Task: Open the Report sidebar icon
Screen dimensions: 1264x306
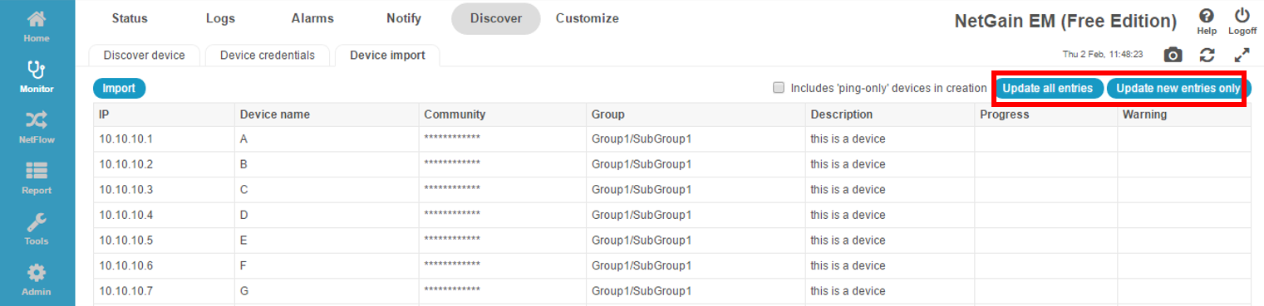Action: tap(37, 171)
